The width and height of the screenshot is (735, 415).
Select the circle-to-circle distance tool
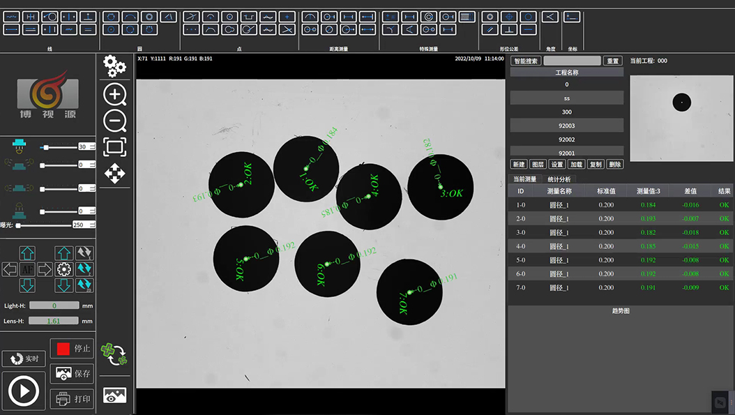click(310, 29)
